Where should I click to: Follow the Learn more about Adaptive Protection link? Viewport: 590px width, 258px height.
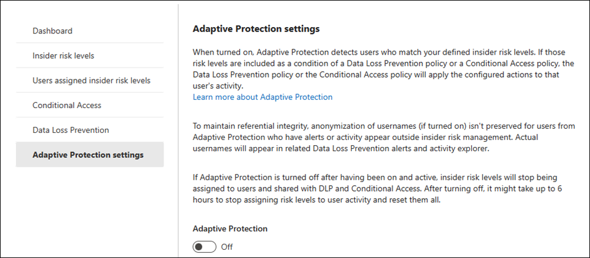coord(262,97)
